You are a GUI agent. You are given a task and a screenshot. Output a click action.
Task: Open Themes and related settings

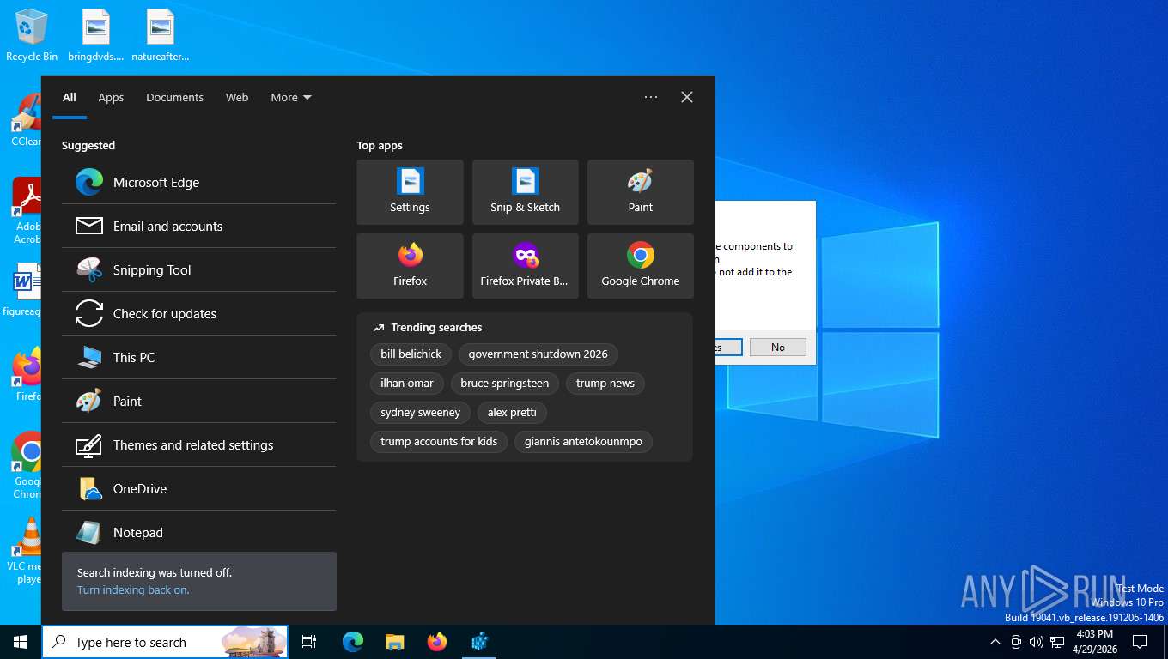point(198,444)
